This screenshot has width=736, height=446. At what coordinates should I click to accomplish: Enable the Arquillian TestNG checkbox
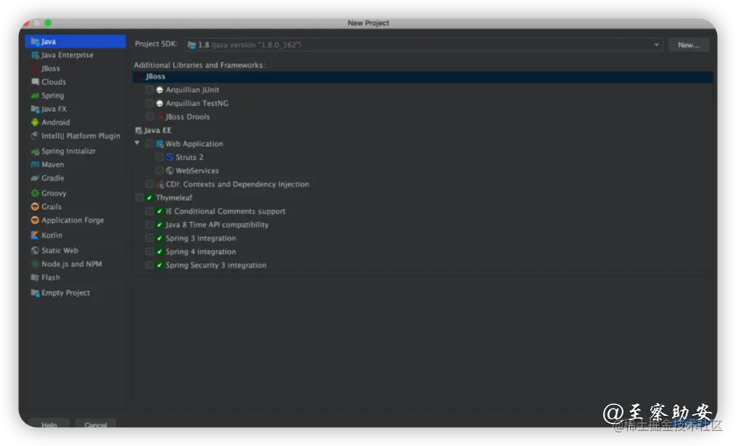(149, 103)
